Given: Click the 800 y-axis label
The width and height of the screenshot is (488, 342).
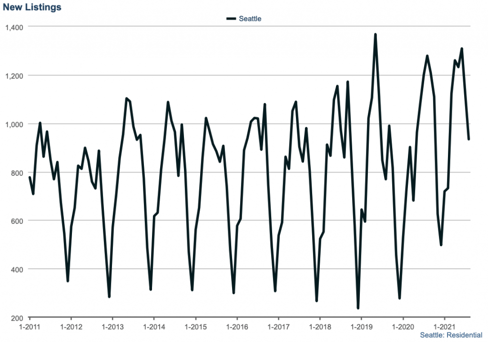Looking at the screenshot, I should pos(17,172).
